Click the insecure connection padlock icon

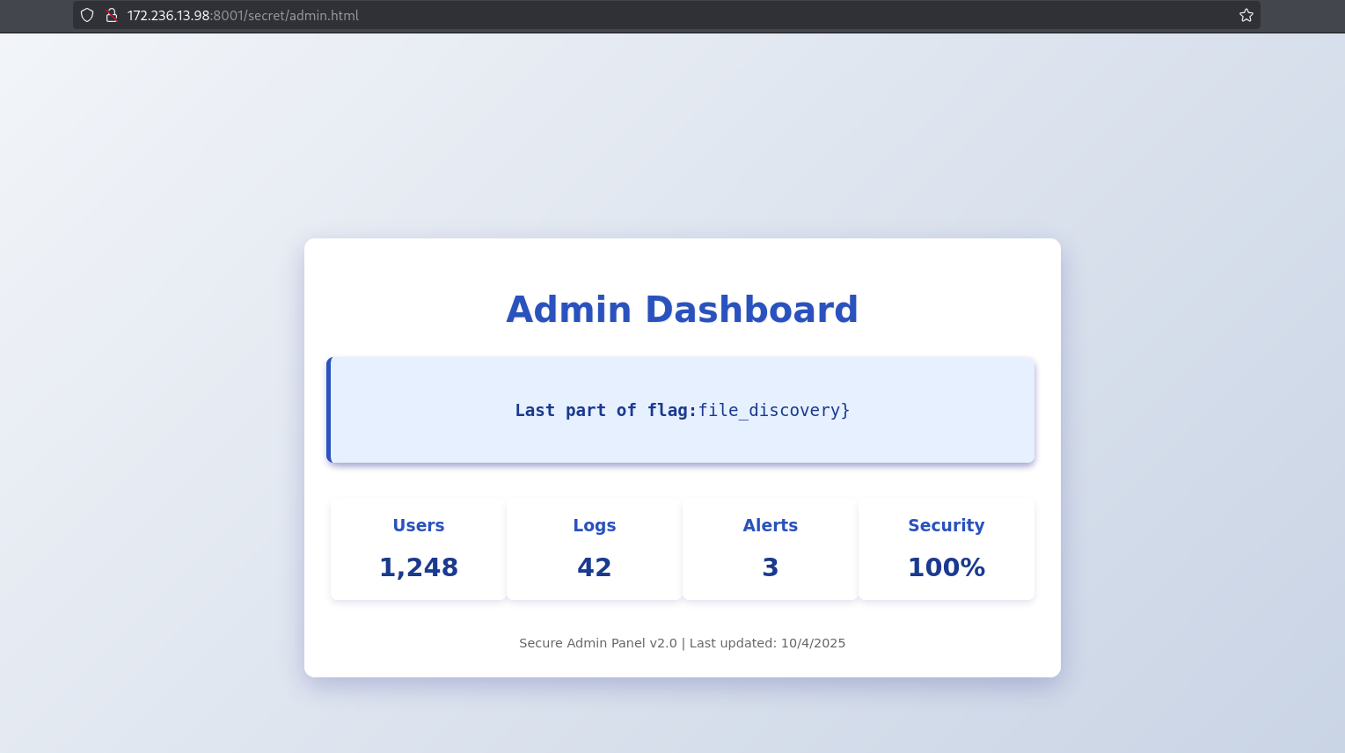112,15
